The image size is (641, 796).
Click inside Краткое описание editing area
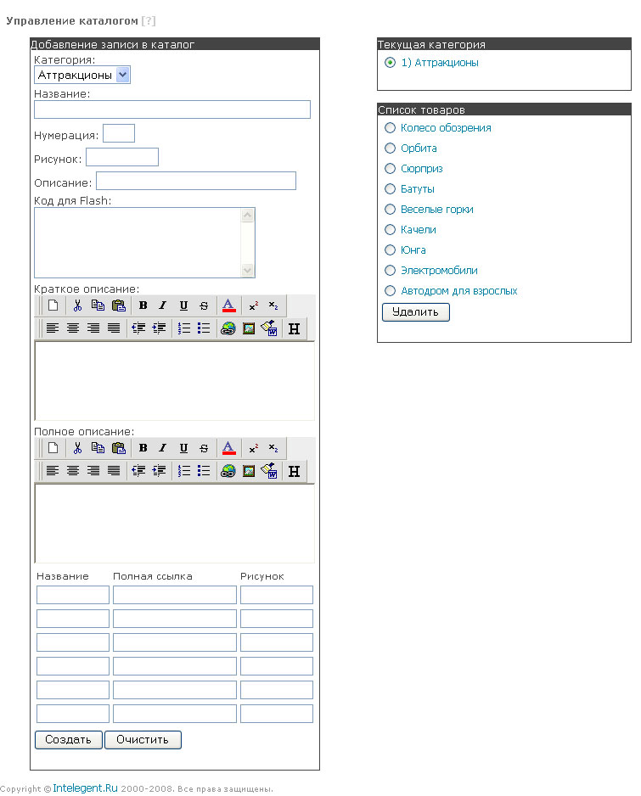coord(175,381)
